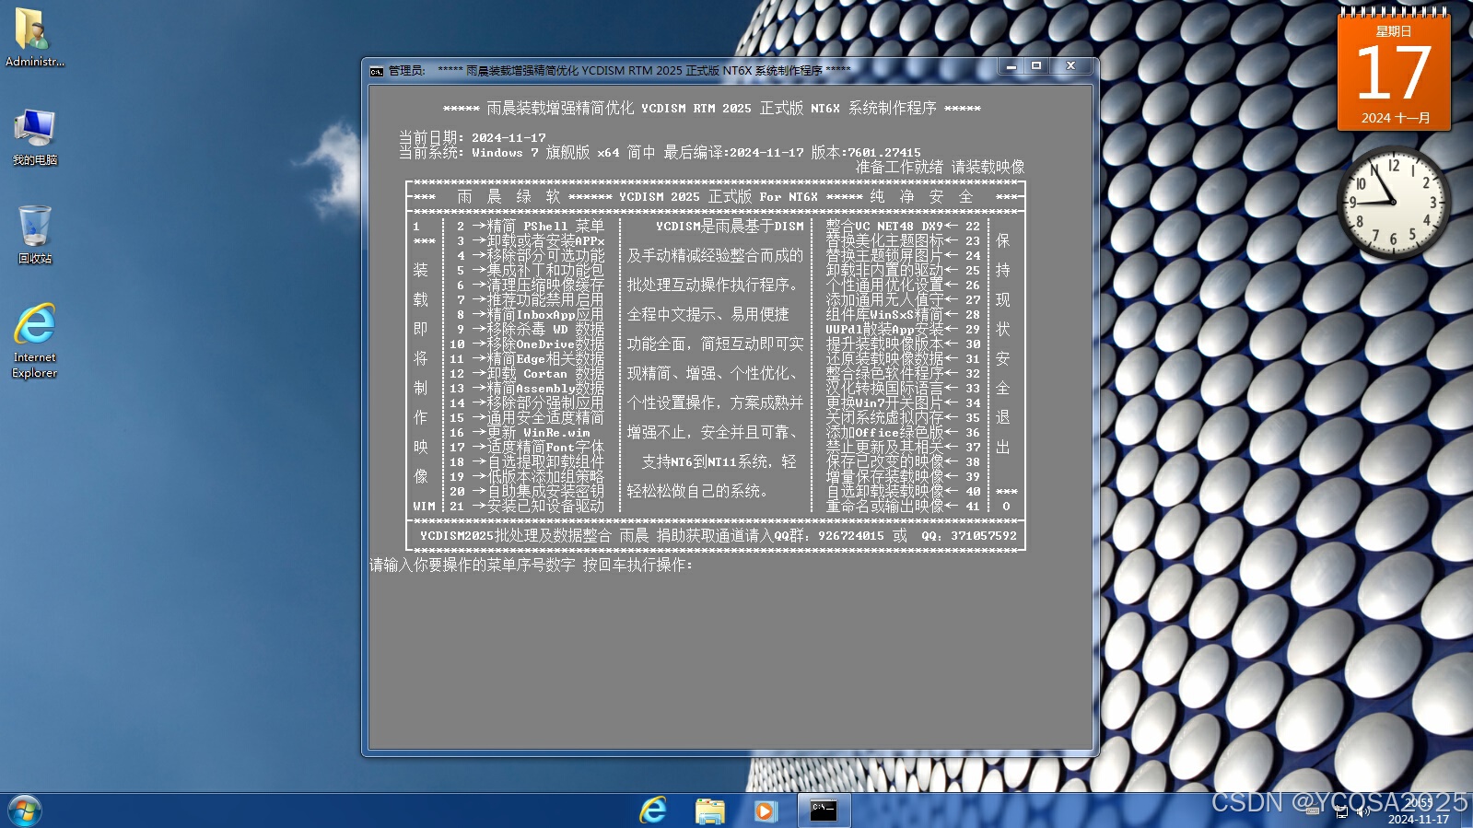Click the command prompt taskbar button

point(823,811)
